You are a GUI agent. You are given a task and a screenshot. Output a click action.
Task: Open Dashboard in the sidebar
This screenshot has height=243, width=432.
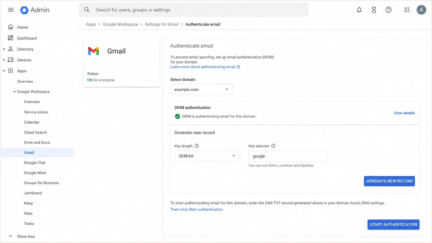pos(27,38)
